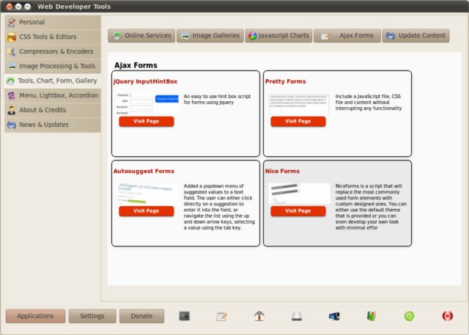
Task: Open About & Credits section
Action: (53, 110)
